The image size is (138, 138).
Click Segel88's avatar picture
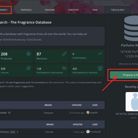pyautogui.click(x=88, y=112)
